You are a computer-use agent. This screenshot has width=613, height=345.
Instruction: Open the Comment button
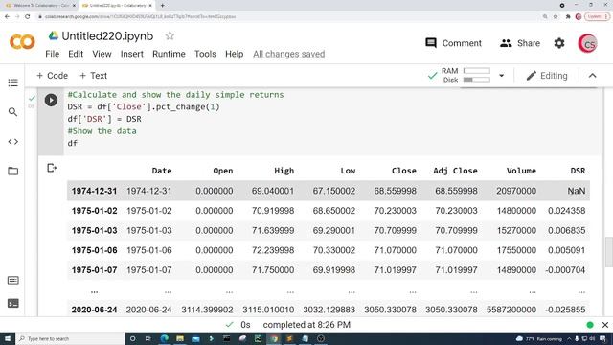click(453, 43)
